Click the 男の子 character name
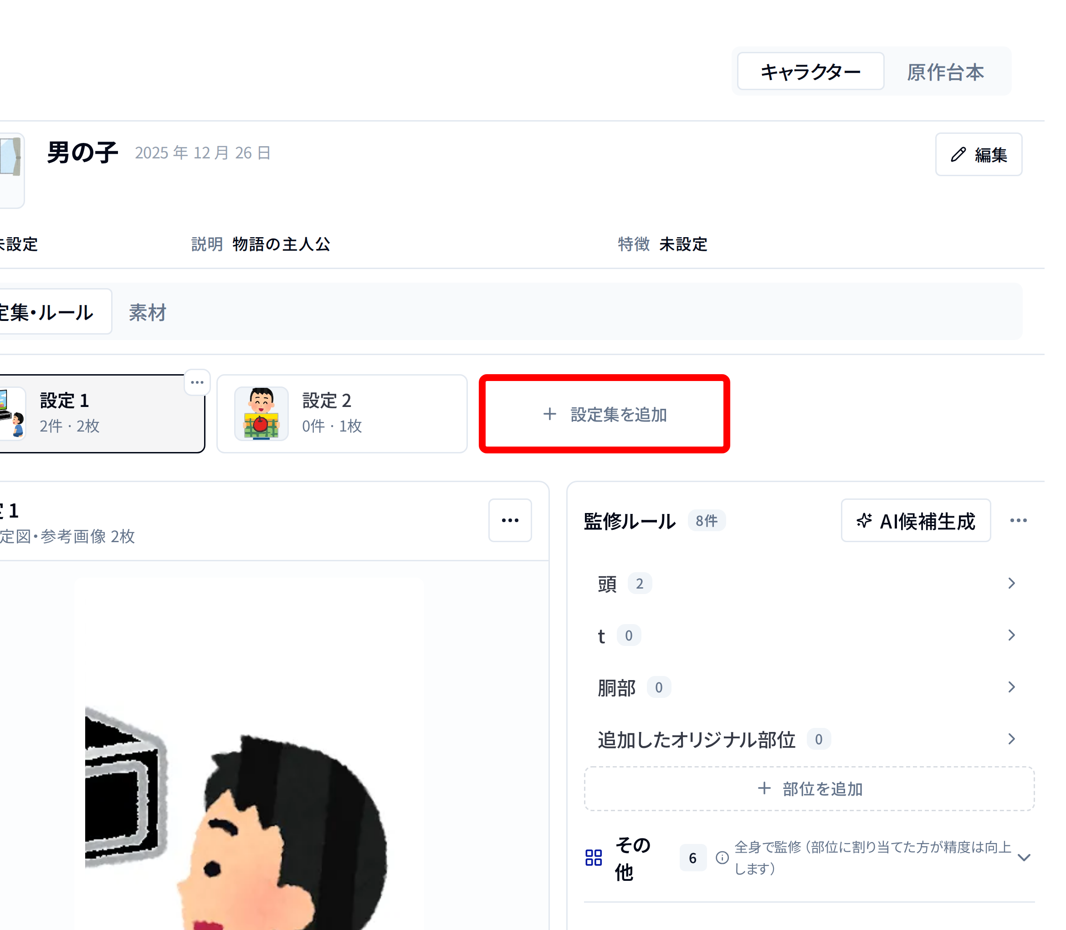The image size is (1066, 930). [82, 152]
